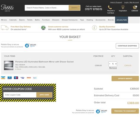Click the Update Basket button
This screenshot has height=117, width=140.
(125, 79)
